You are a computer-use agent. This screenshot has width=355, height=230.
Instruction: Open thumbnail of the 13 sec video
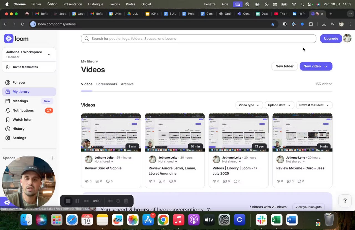[239, 132]
